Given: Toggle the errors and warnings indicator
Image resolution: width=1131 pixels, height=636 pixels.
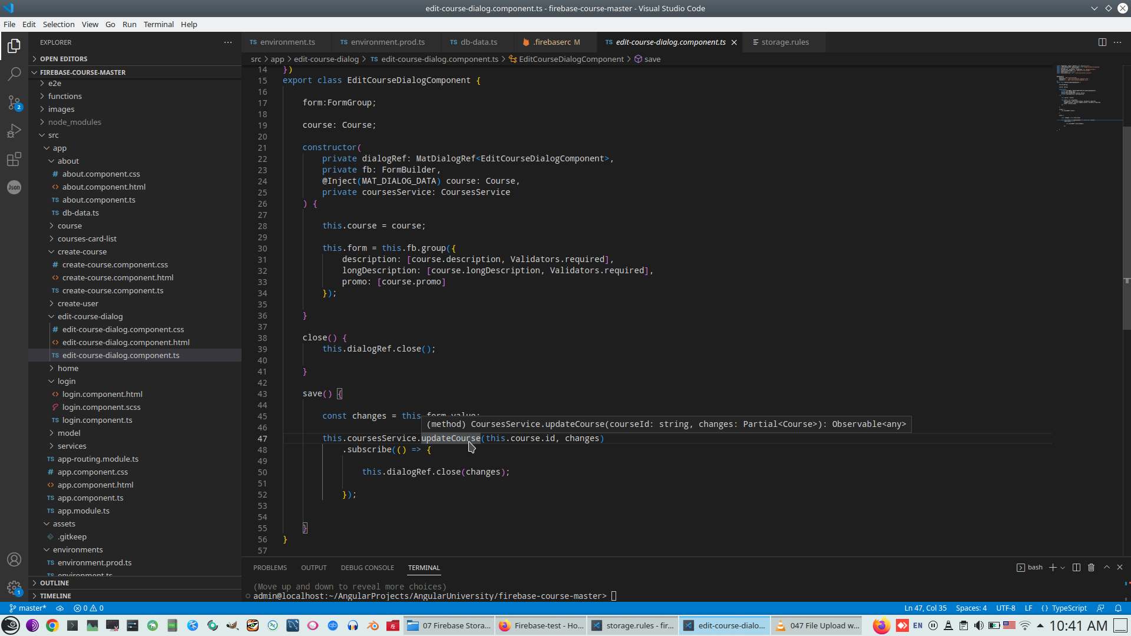Looking at the screenshot, I should (x=88, y=608).
